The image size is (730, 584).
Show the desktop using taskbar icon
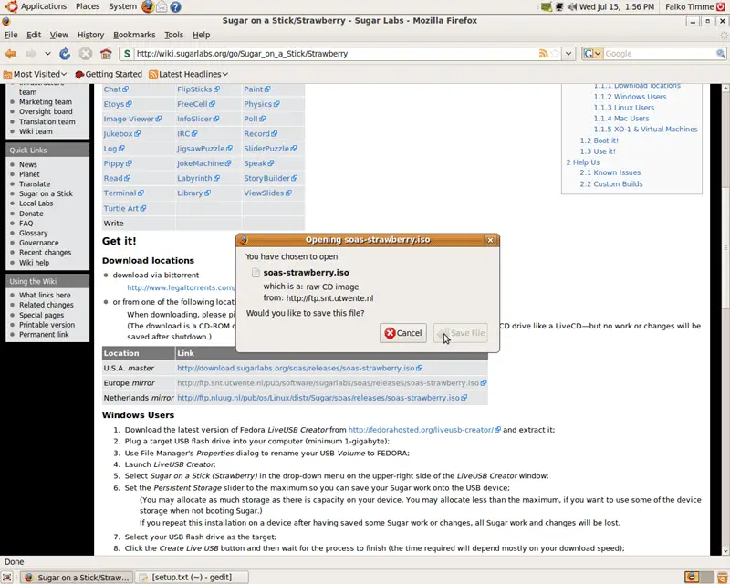pyautogui.click(x=6, y=577)
